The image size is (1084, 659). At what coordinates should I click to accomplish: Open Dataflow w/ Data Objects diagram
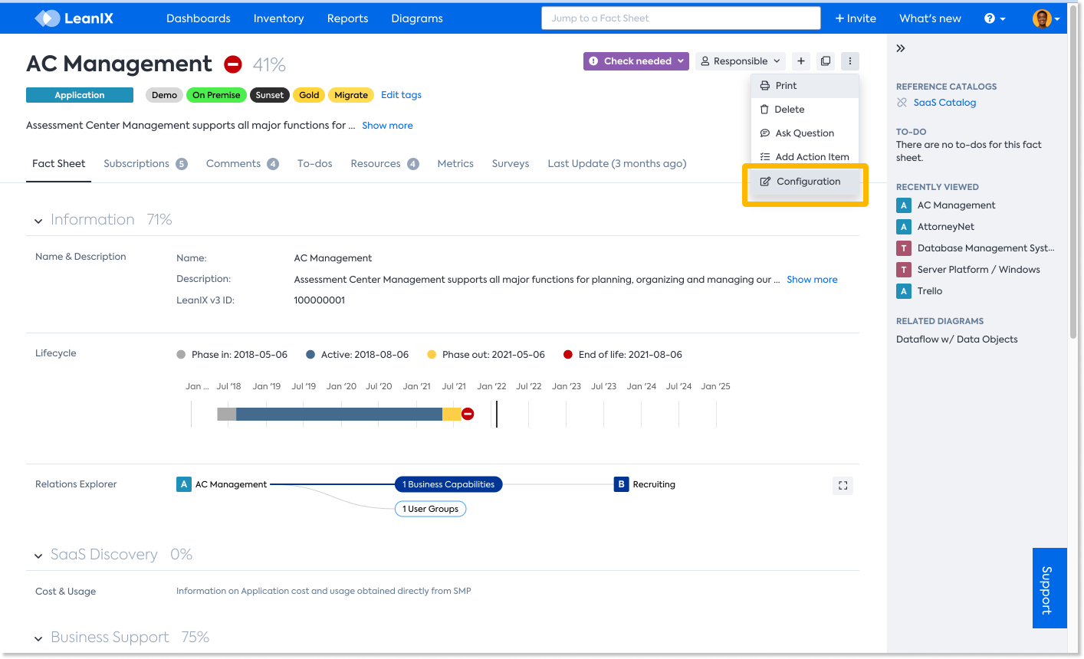click(x=957, y=339)
